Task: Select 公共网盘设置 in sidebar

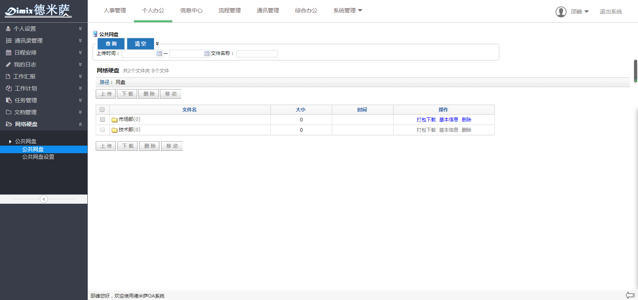Action: pos(38,157)
